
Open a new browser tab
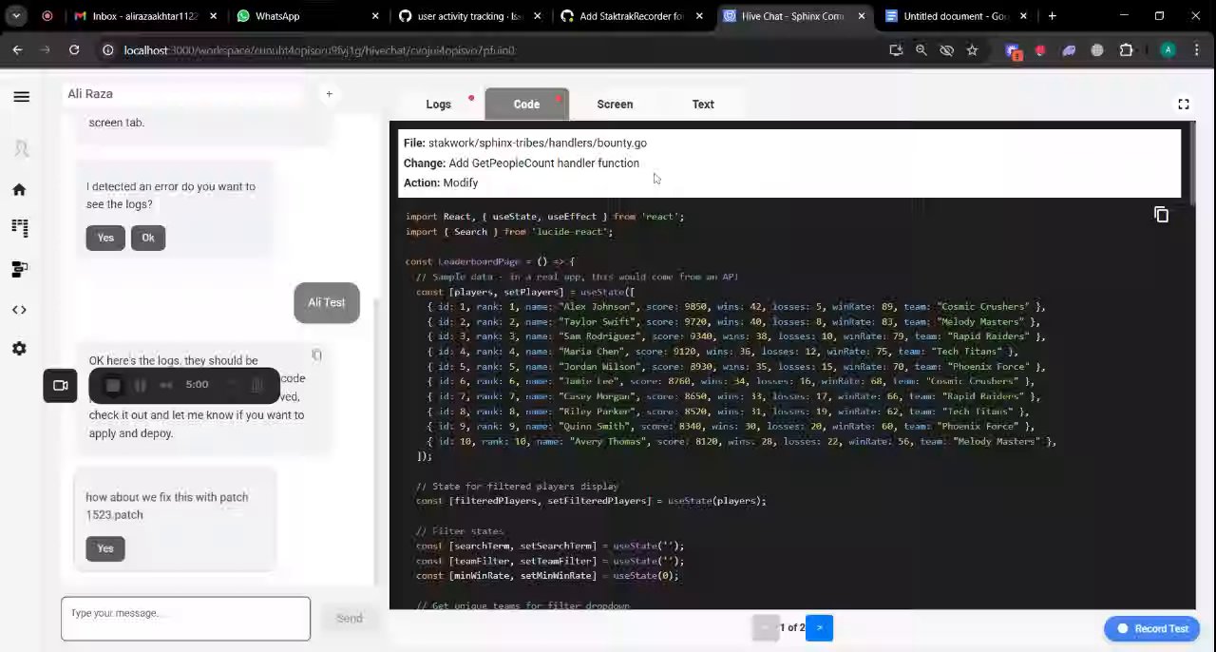tap(1052, 16)
